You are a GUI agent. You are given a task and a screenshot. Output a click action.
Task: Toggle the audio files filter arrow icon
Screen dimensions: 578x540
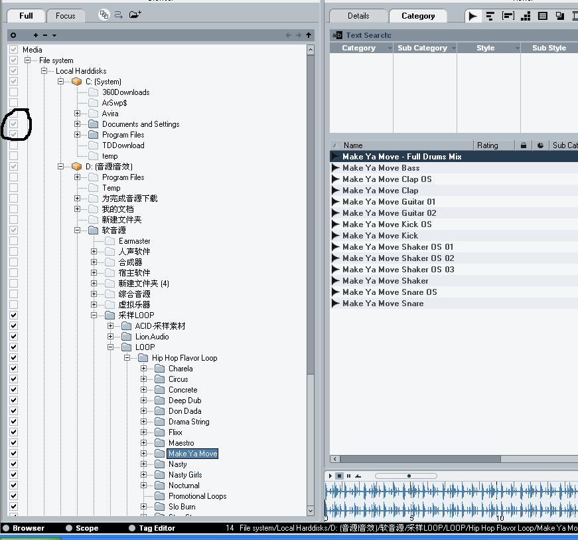(472, 16)
